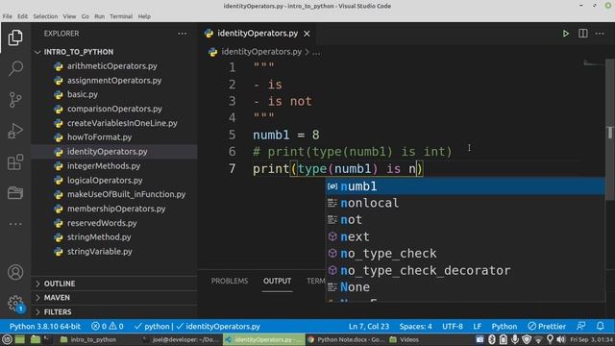Select Python interpreter 3.8.10 64-bit

(x=45, y=326)
